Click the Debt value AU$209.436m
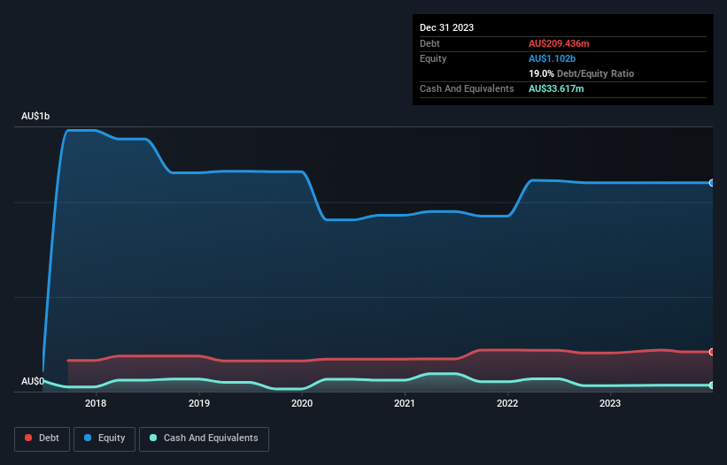This screenshot has height=465, width=727. coord(559,43)
